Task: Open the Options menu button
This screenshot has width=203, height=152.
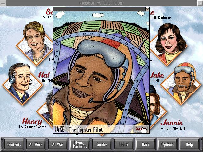Action: 167,144
